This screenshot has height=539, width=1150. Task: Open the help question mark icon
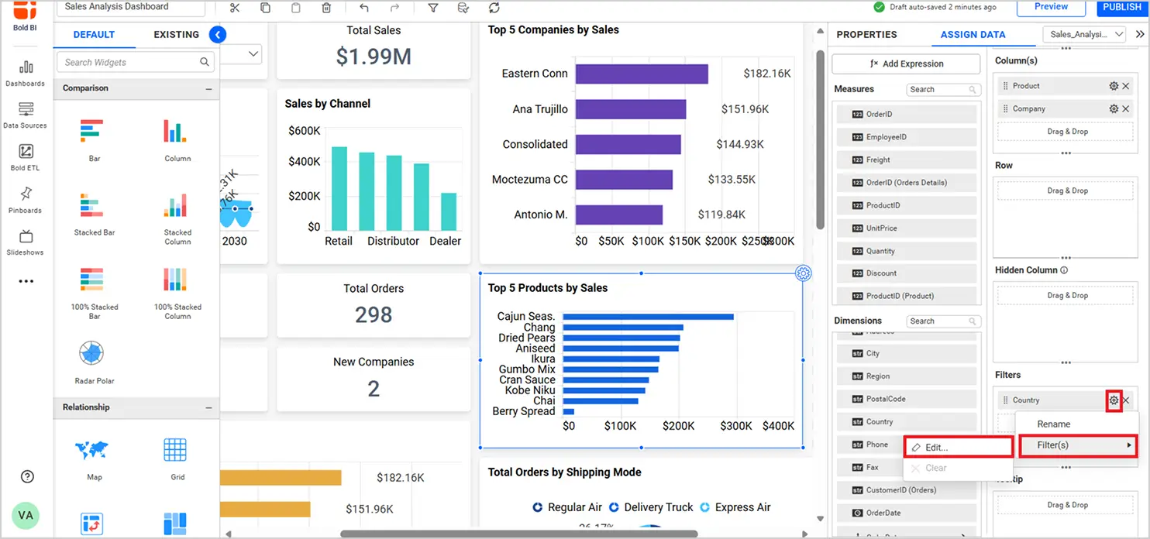[26, 476]
